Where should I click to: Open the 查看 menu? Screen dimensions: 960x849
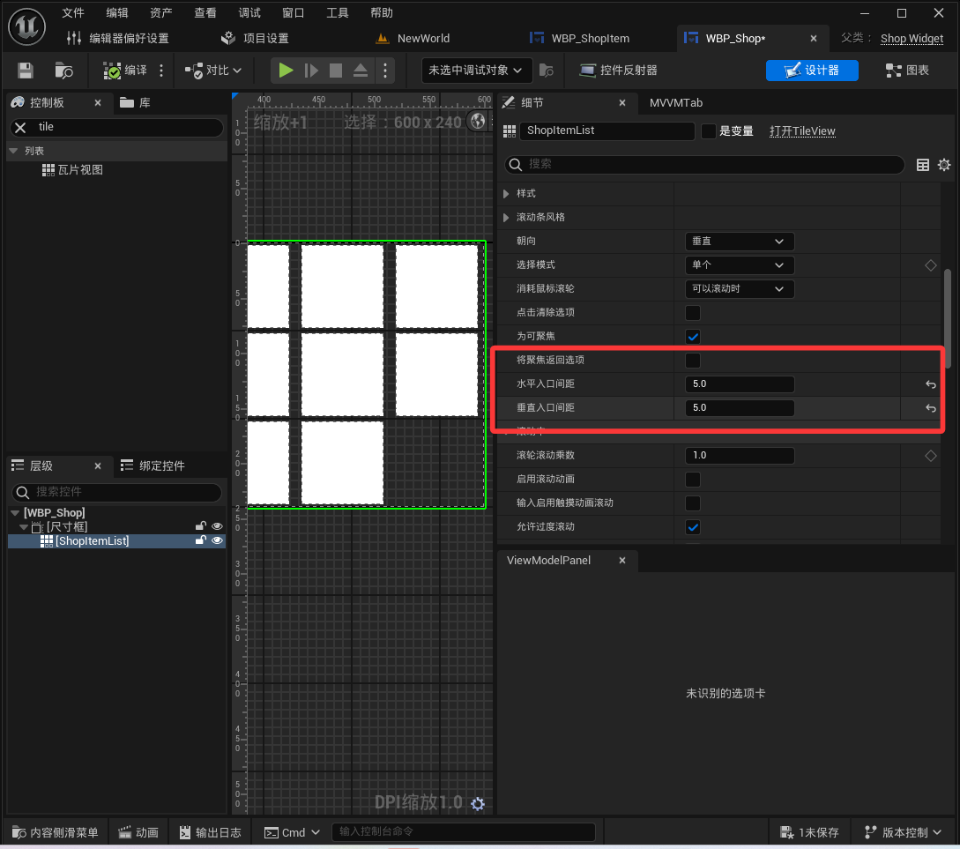click(205, 13)
